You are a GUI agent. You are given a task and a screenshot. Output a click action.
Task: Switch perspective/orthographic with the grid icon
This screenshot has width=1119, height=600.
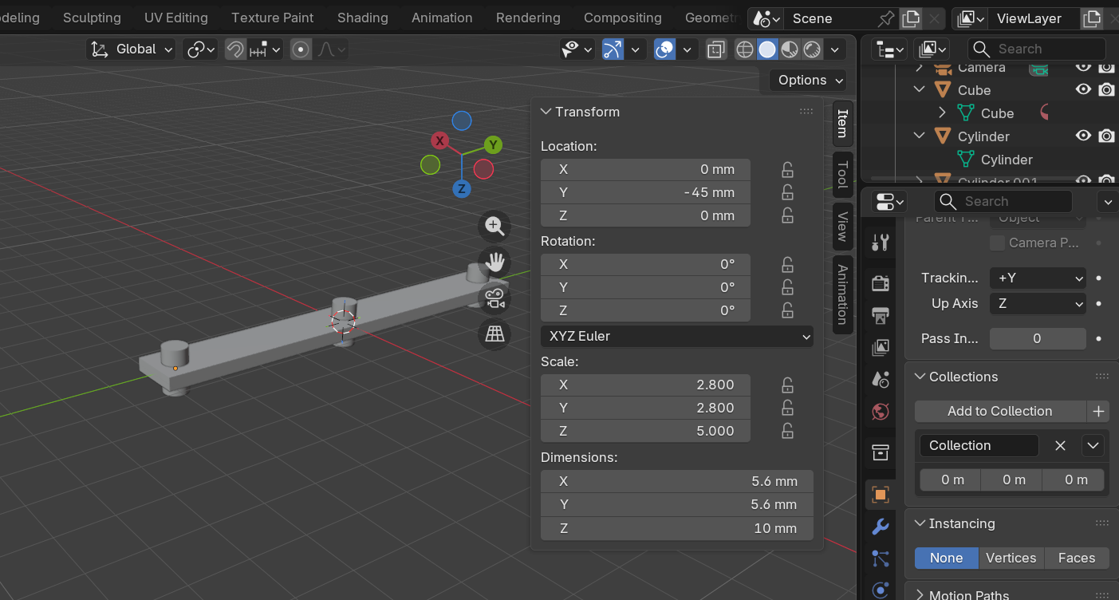494,334
